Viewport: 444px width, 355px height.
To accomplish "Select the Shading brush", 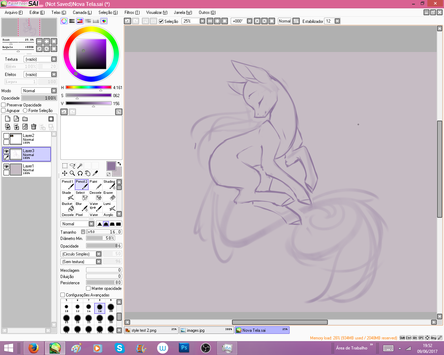I will pyautogui.click(x=110, y=184).
